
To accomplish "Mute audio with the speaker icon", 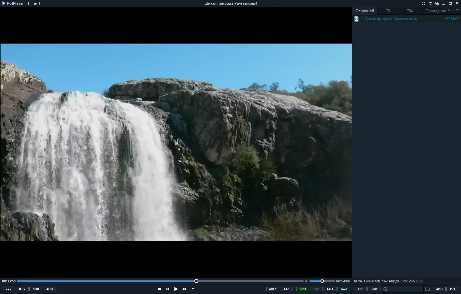I will (x=307, y=281).
